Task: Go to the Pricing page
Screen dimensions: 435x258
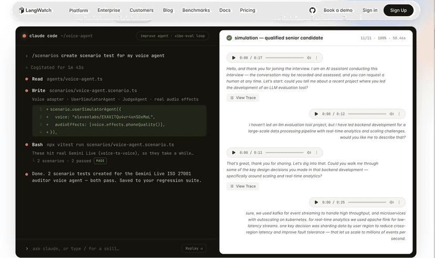Action: [247, 10]
